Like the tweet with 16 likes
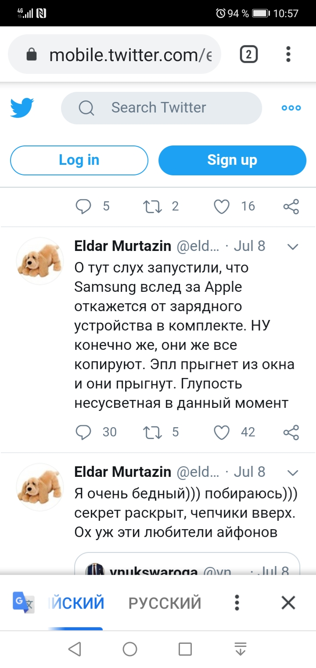Viewport: 316px width, 668px height. 222,206
